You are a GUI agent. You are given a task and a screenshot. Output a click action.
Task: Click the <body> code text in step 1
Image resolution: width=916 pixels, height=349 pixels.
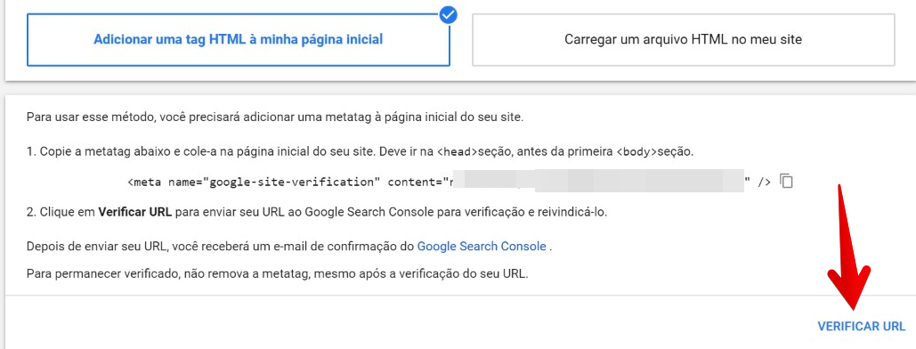click(636, 152)
